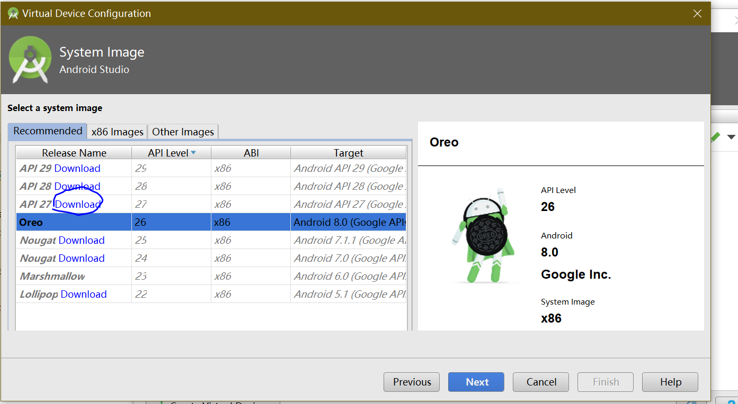
Task: Select the Oreo row
Action: point(211,222)
